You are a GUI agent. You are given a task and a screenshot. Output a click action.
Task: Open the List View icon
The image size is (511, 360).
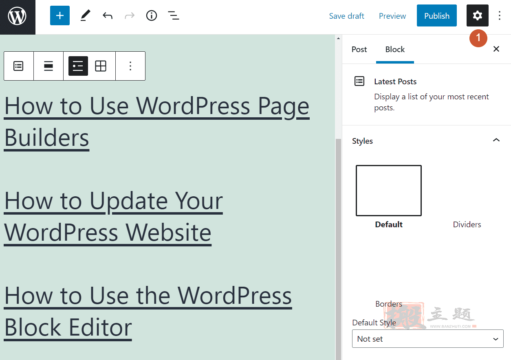pos(174,16)
